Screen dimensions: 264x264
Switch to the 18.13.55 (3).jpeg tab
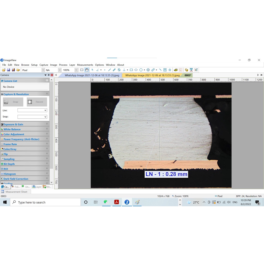92,75
